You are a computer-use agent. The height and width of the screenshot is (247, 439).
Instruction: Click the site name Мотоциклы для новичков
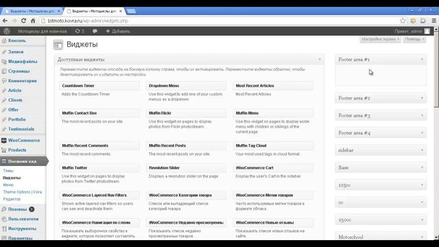point(43,31)
